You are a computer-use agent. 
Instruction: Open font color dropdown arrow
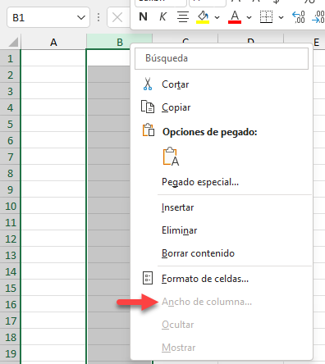249,17
